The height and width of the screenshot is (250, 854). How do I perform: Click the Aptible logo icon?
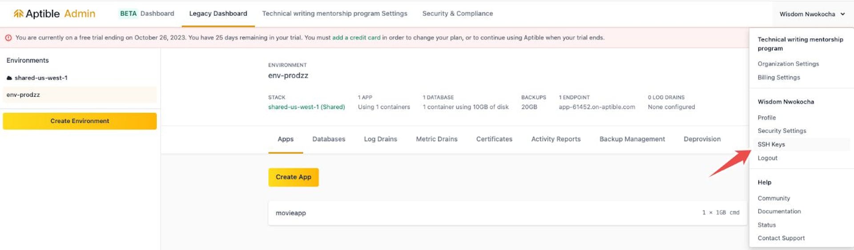[18, 14]
